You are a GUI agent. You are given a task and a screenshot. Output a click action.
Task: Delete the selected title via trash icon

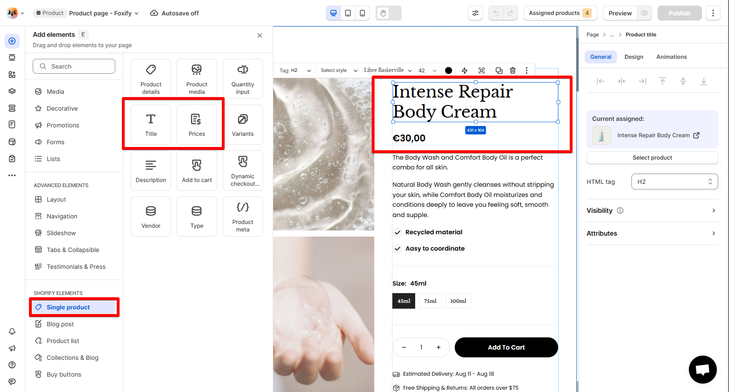point(513,70)
